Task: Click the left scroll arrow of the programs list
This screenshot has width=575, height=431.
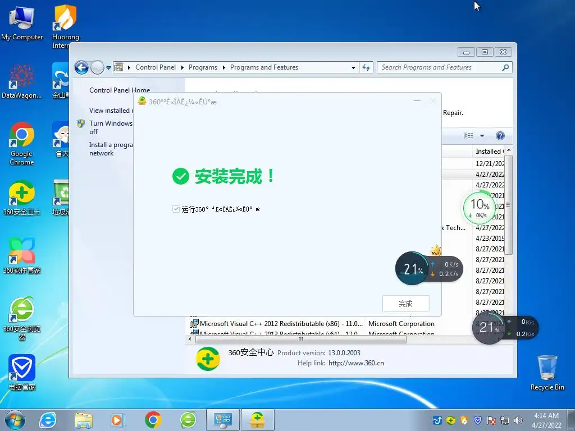Action: [190, 340]
